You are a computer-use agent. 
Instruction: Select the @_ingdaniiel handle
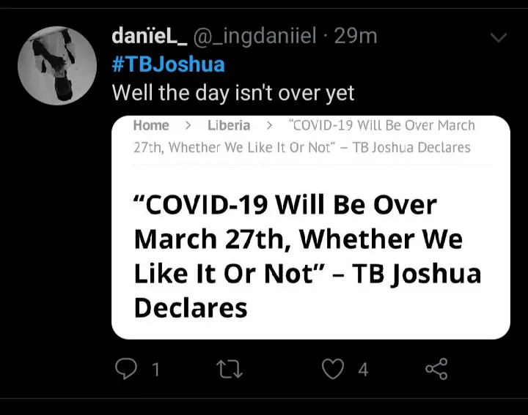pos(255,37)
